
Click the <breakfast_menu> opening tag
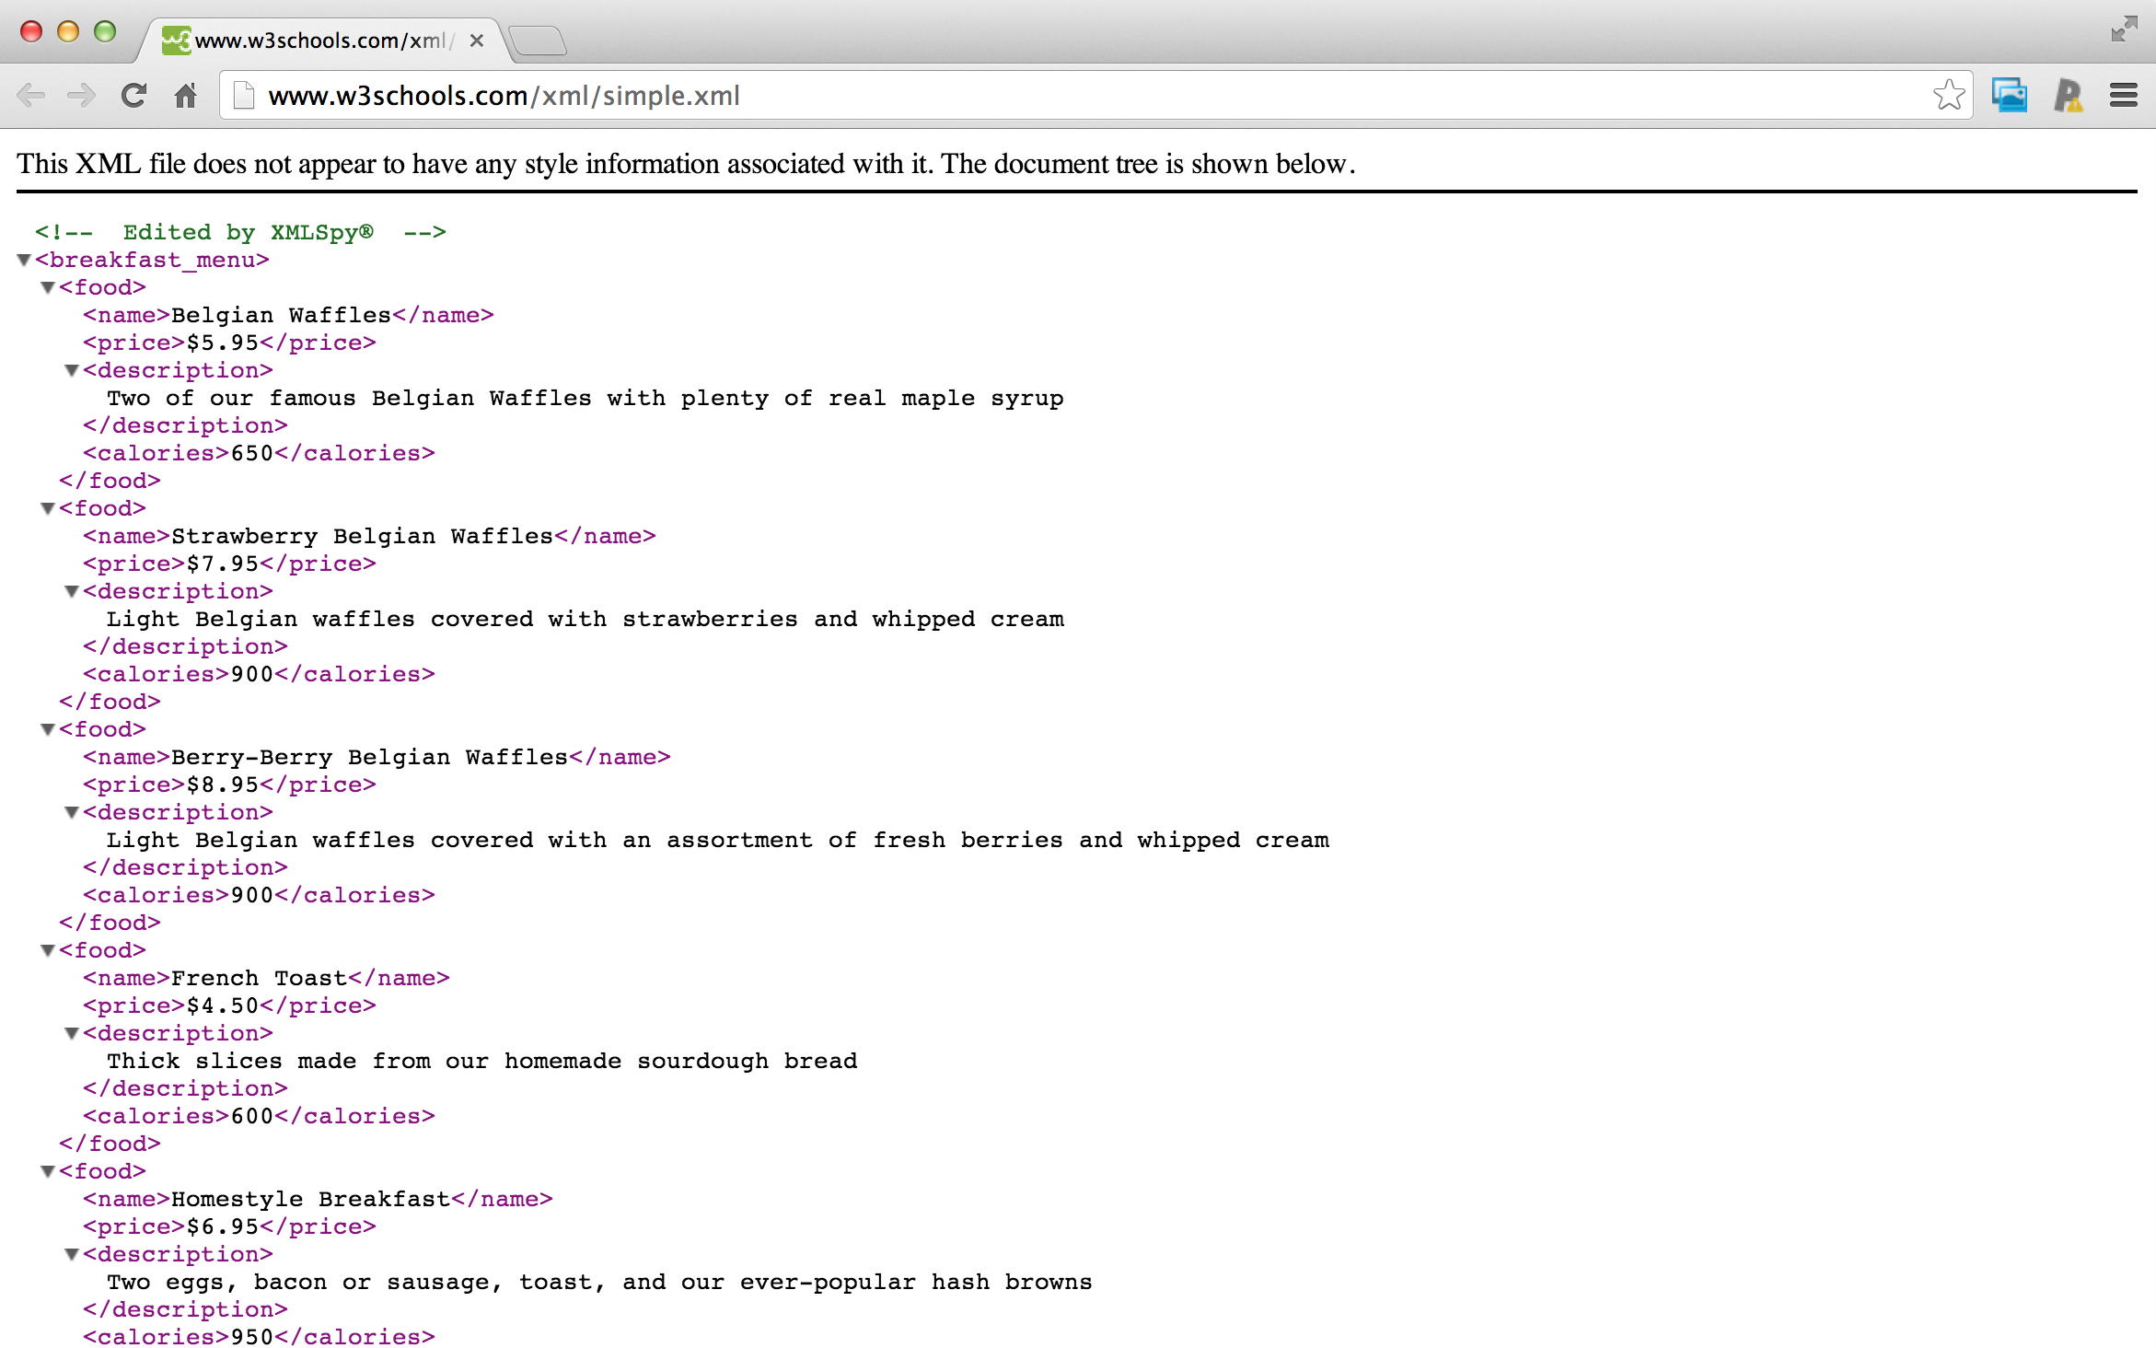[152, 260]
